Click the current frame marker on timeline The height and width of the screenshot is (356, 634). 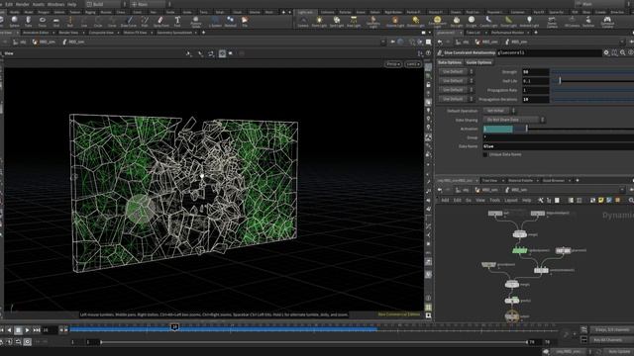click(174, 327)
